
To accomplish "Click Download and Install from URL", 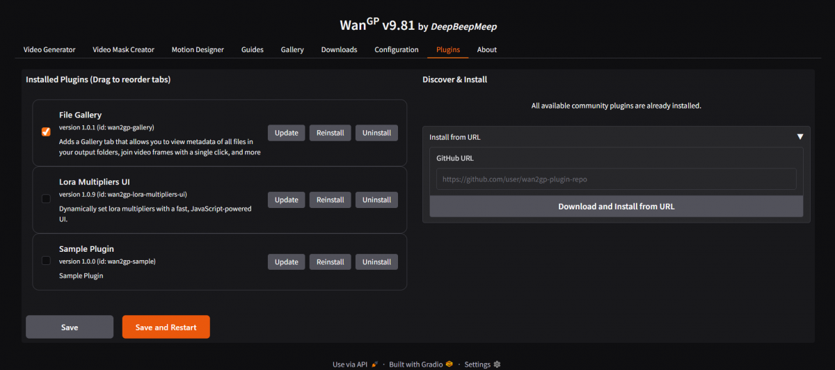I will (x=616, y=207).
